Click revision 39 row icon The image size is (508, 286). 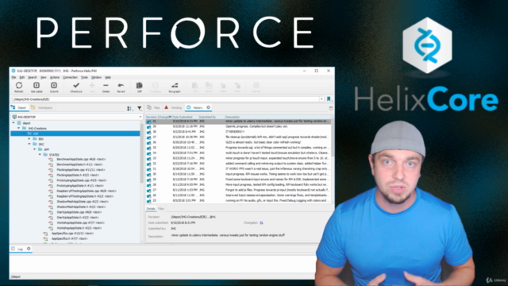[x=148, y=126]
